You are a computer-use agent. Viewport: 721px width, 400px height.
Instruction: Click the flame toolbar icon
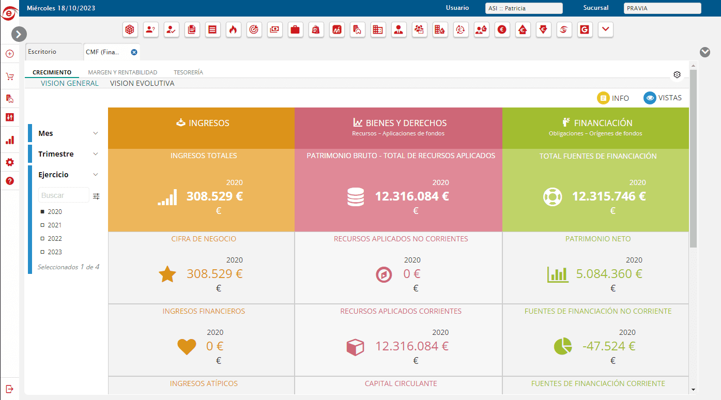point(233,30)
